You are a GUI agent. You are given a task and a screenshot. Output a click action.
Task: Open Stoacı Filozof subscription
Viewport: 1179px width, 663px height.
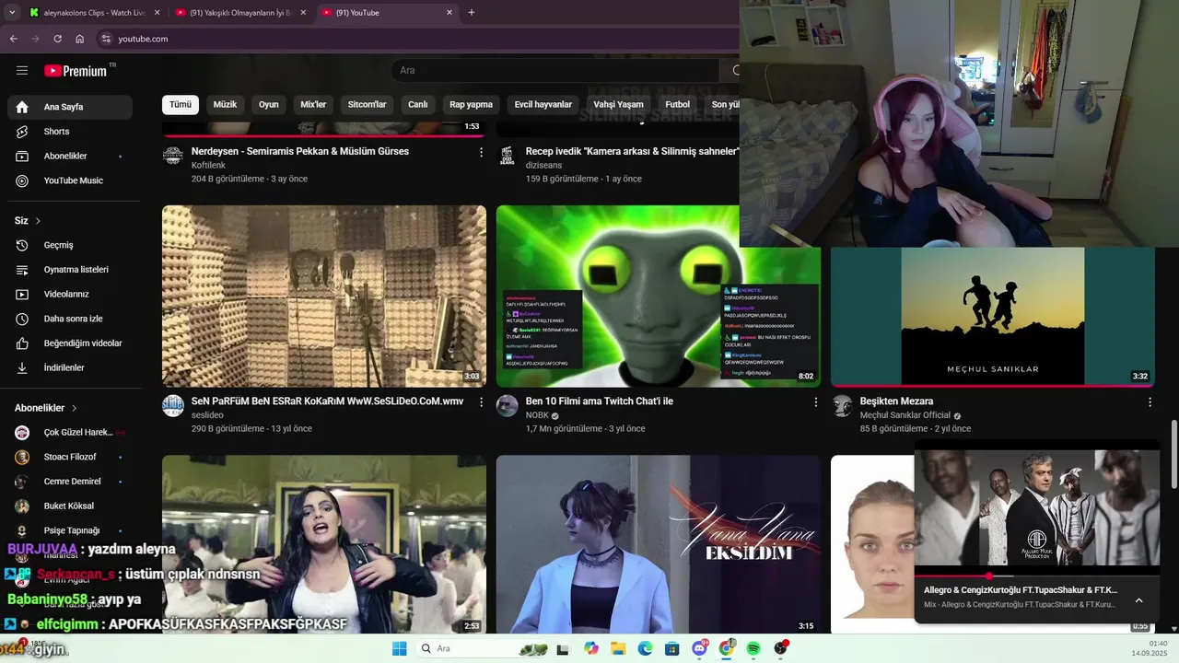click(70, 457)
